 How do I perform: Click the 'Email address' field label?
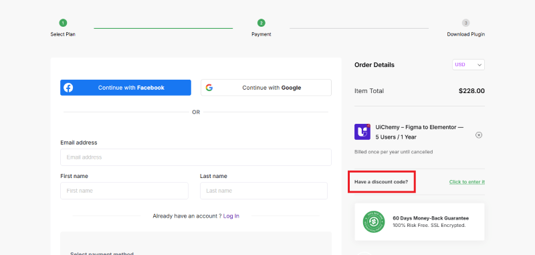click(x=79, y=143)
